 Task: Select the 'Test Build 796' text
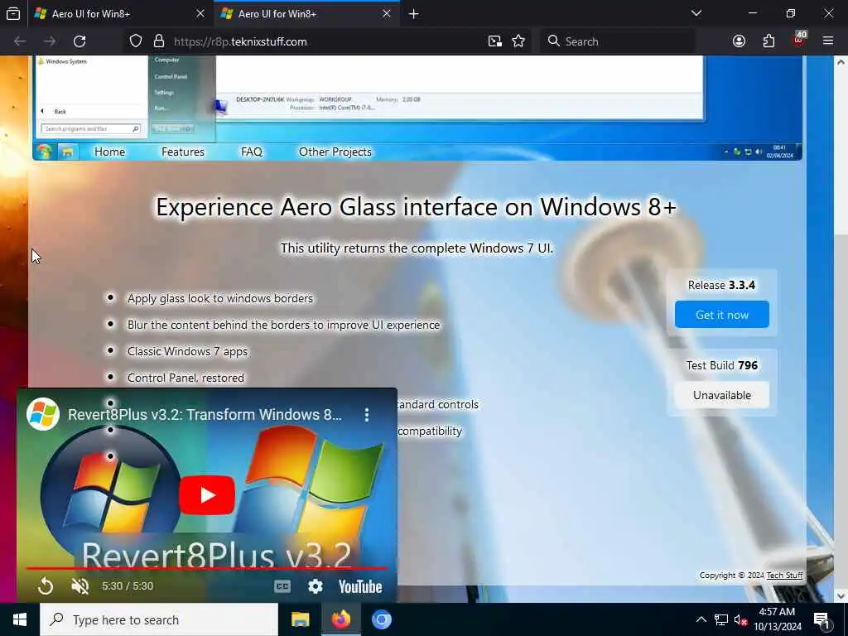click(x=722, y=365)
